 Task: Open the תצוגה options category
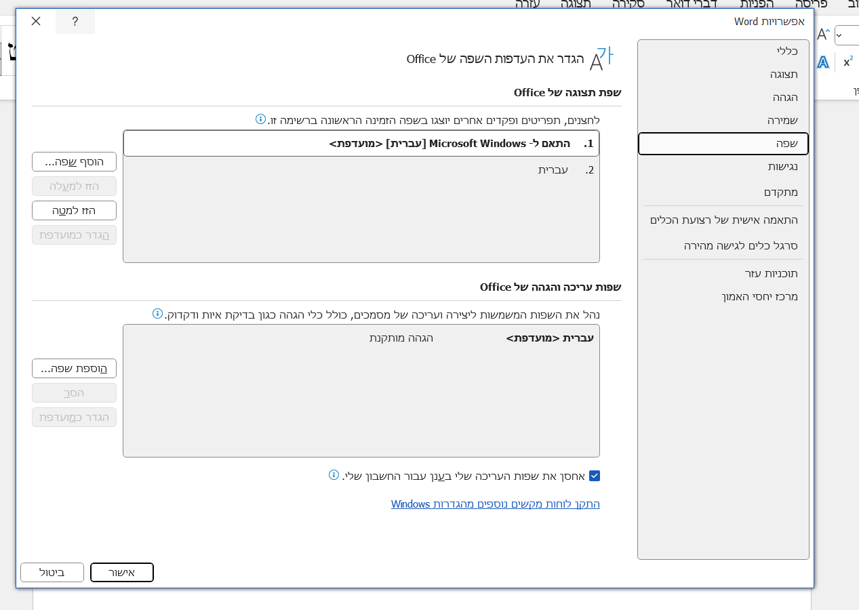coord(723,74)
